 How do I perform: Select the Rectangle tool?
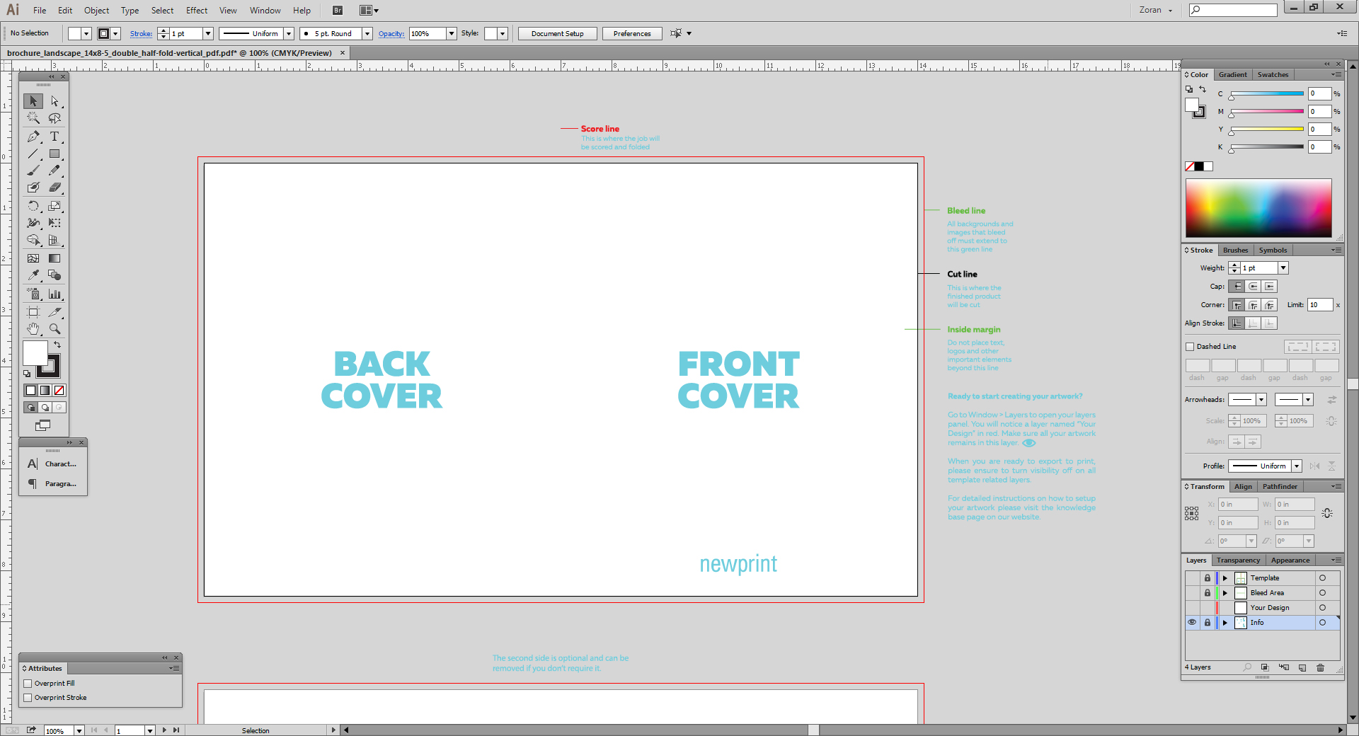coord(55,154)
